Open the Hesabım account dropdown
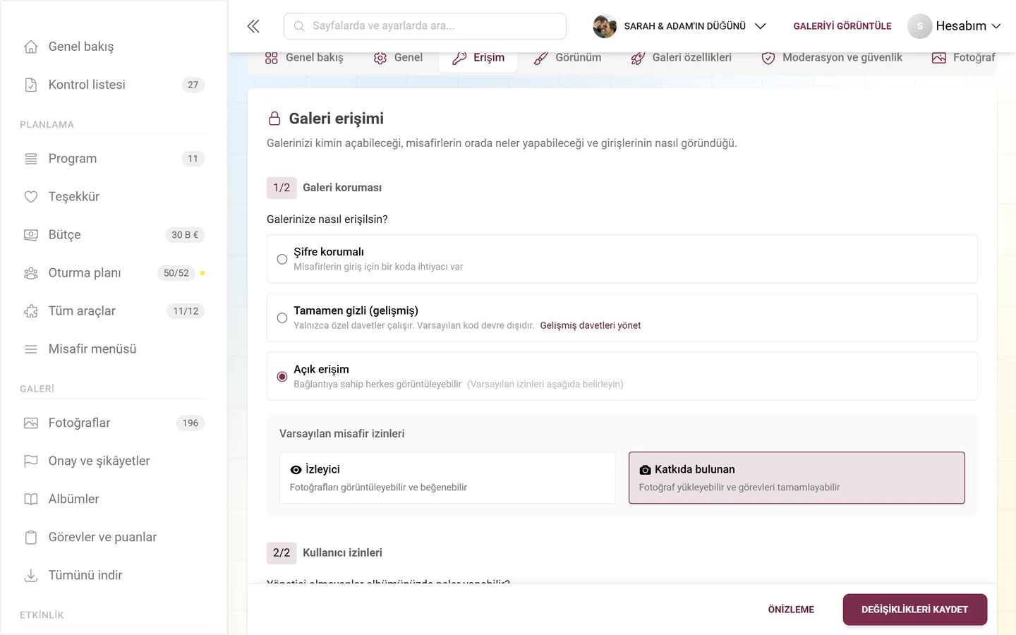Image resolution: width=1016 pixels, height=635 pixels. (955, 26)
